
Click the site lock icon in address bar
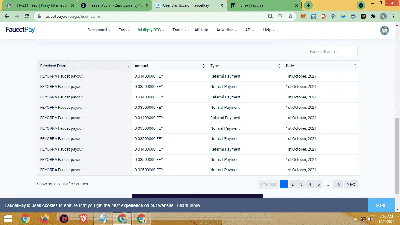[39, 16]
